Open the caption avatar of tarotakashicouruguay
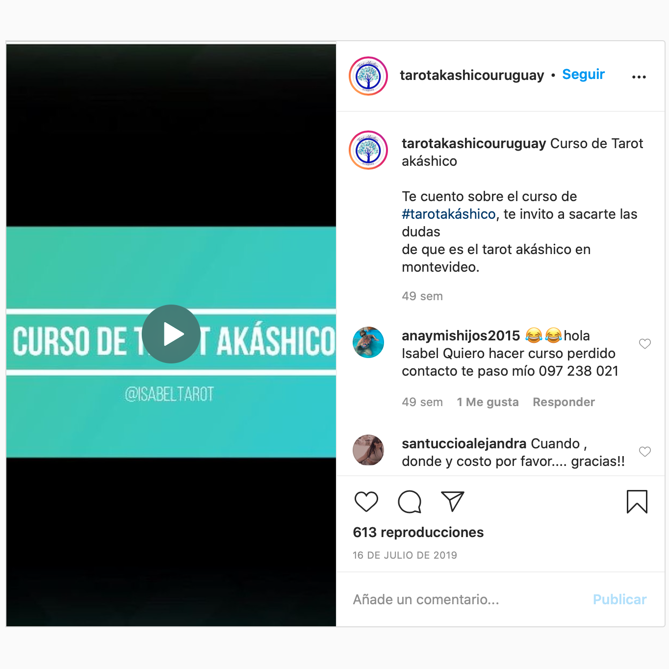The image size is (669, 669). click(x=368, y=150)
